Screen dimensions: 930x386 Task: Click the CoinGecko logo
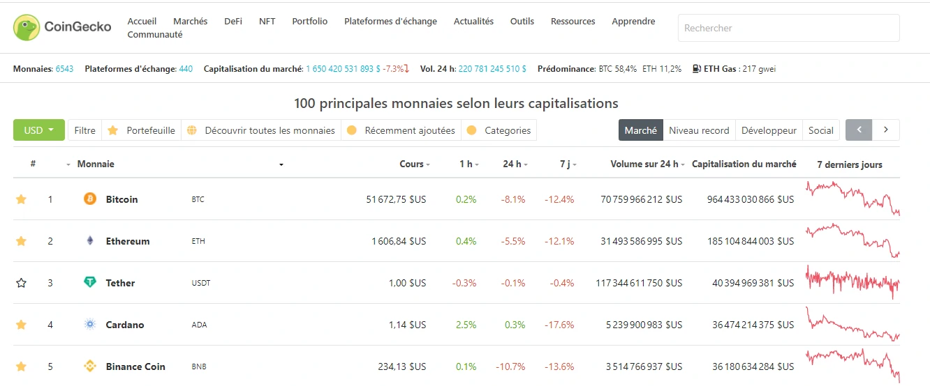coord(62,27)
